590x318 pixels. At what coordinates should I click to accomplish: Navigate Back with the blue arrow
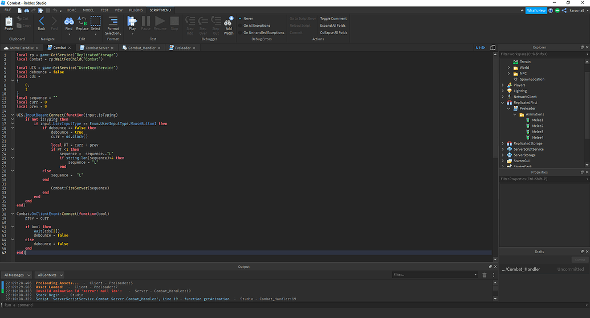click(42, 20)
